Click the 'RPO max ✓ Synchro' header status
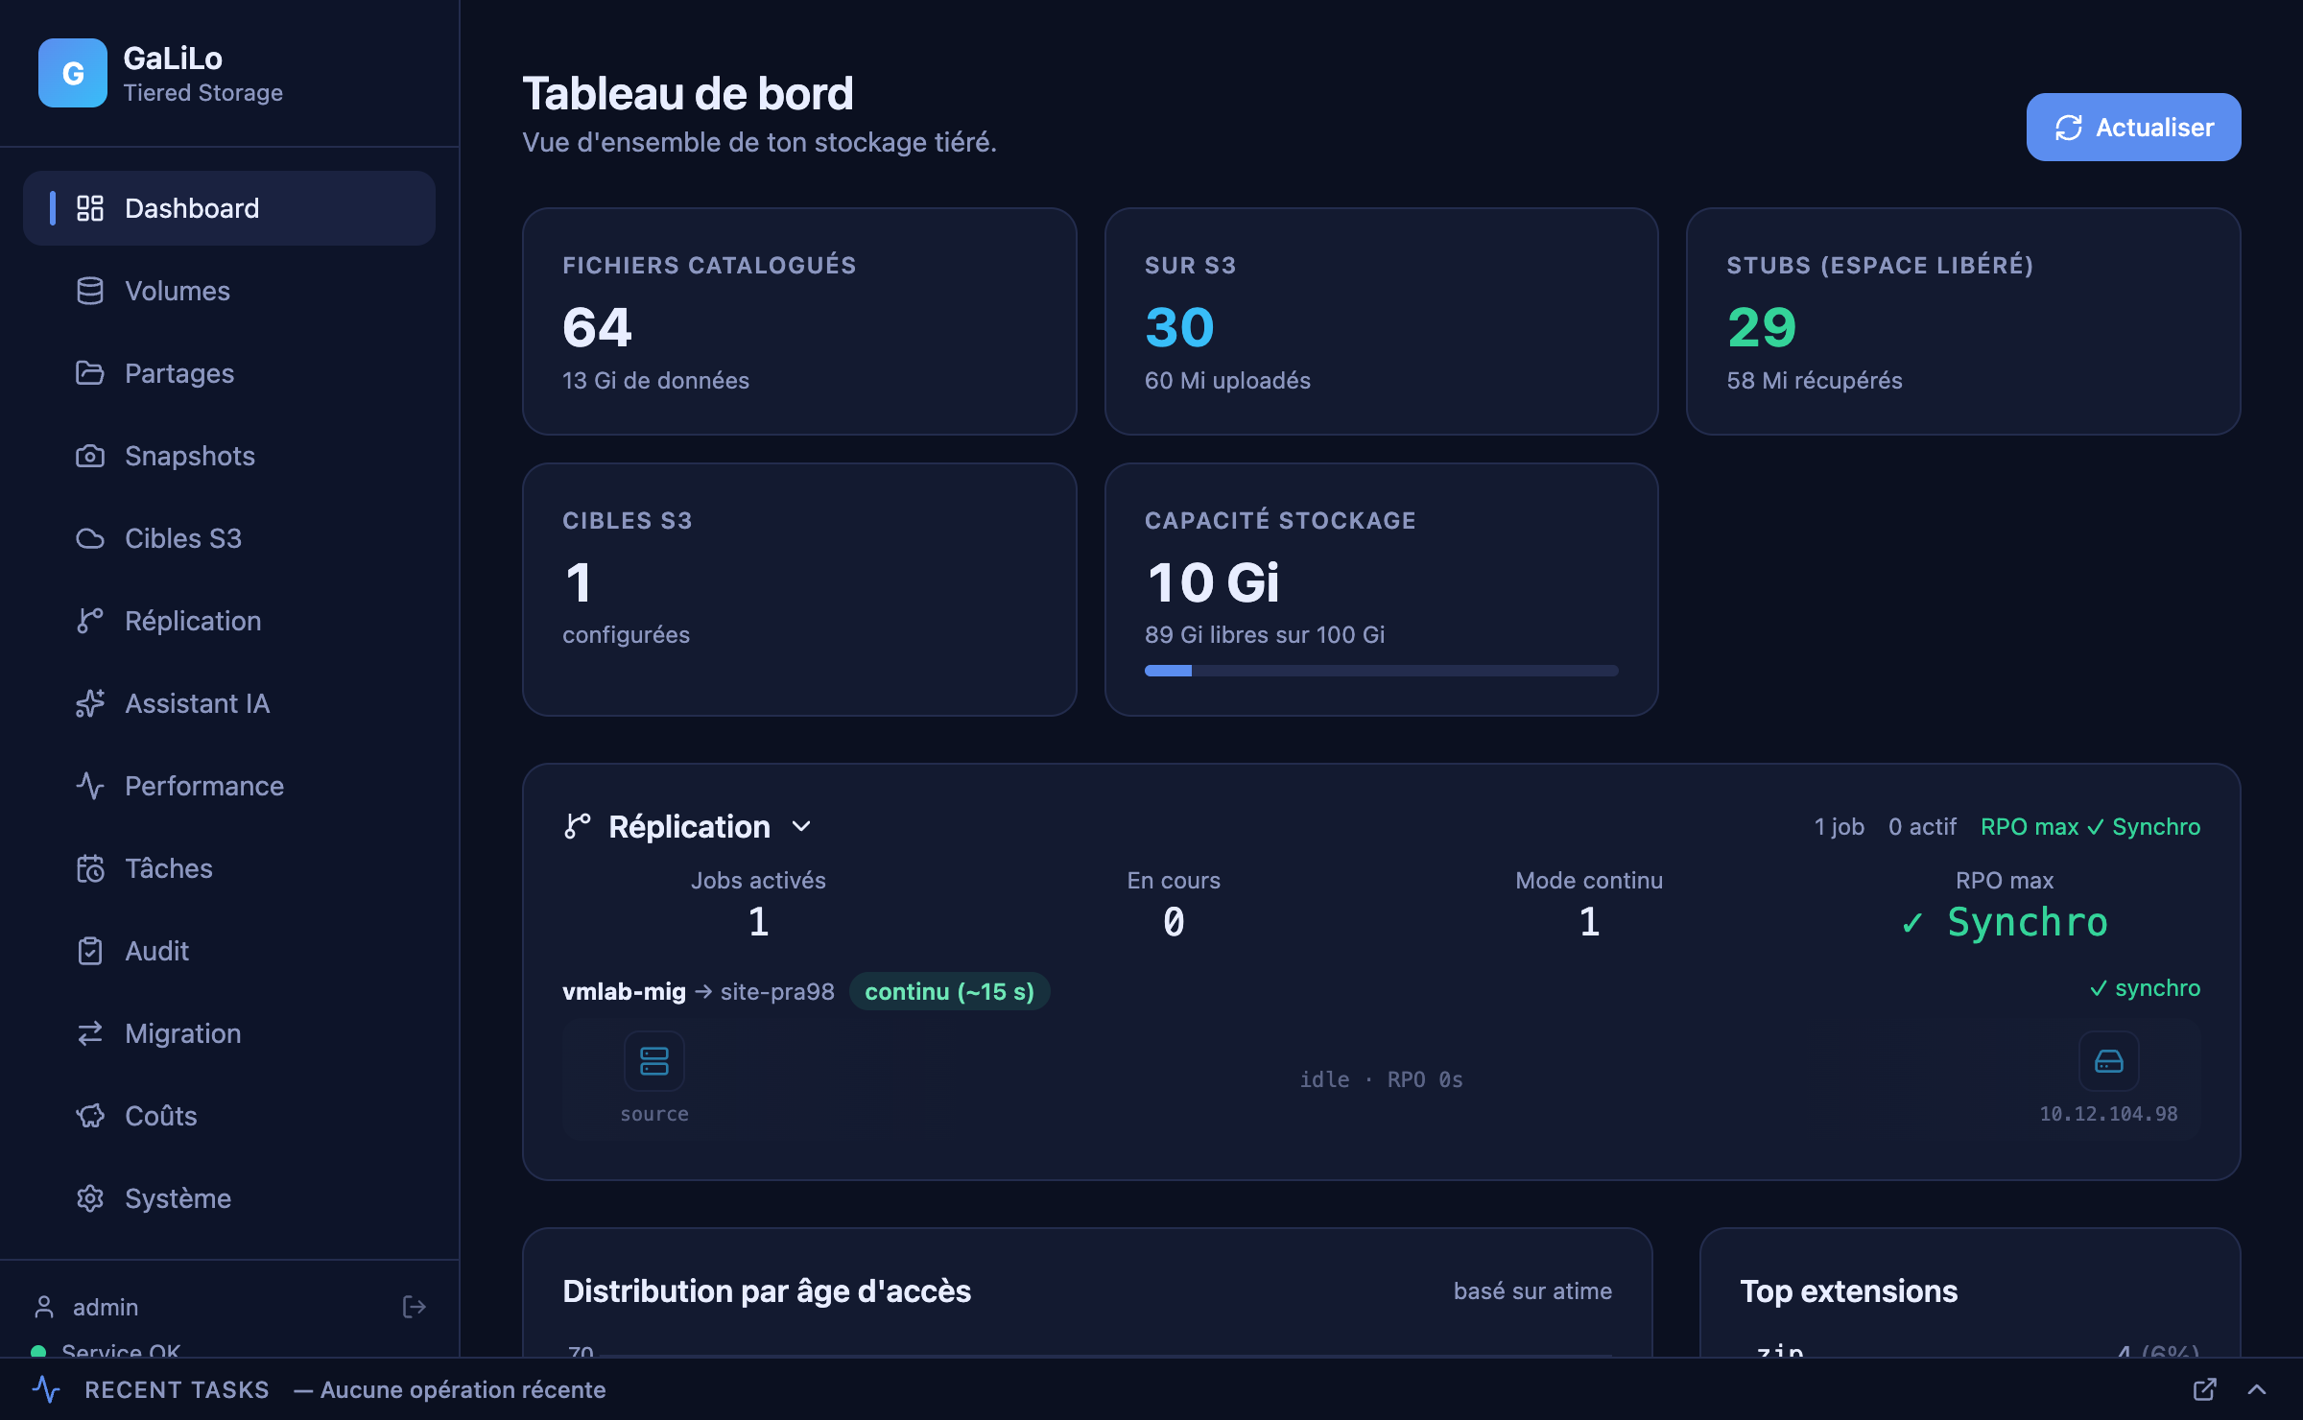Image resolution: width=2303 pixels, height=1420 pixels. 2090,826
